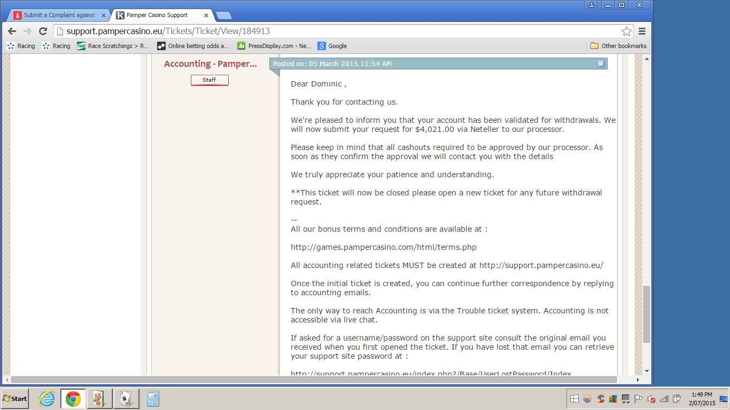This screenshot has width=730, height=410.
Task: Open the Race Scratchings bookmark
Action: (113, 46)
